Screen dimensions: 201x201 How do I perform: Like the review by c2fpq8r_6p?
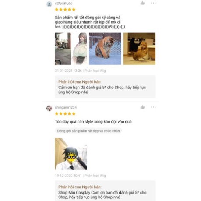coord(142,3)
